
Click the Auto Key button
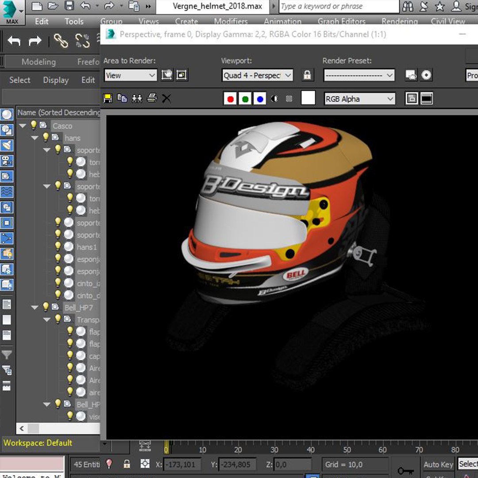point(438,465)
